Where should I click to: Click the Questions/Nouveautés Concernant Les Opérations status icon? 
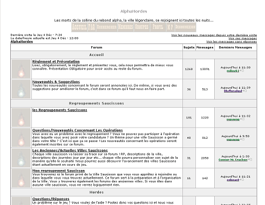coord(21,138)
